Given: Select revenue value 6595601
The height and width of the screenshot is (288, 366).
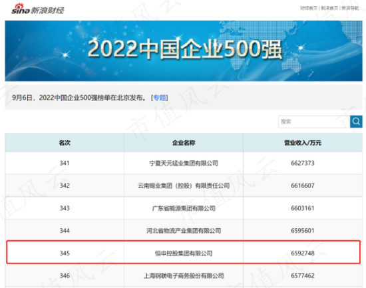Looking at the screenshot, I should tap(303, 231).
